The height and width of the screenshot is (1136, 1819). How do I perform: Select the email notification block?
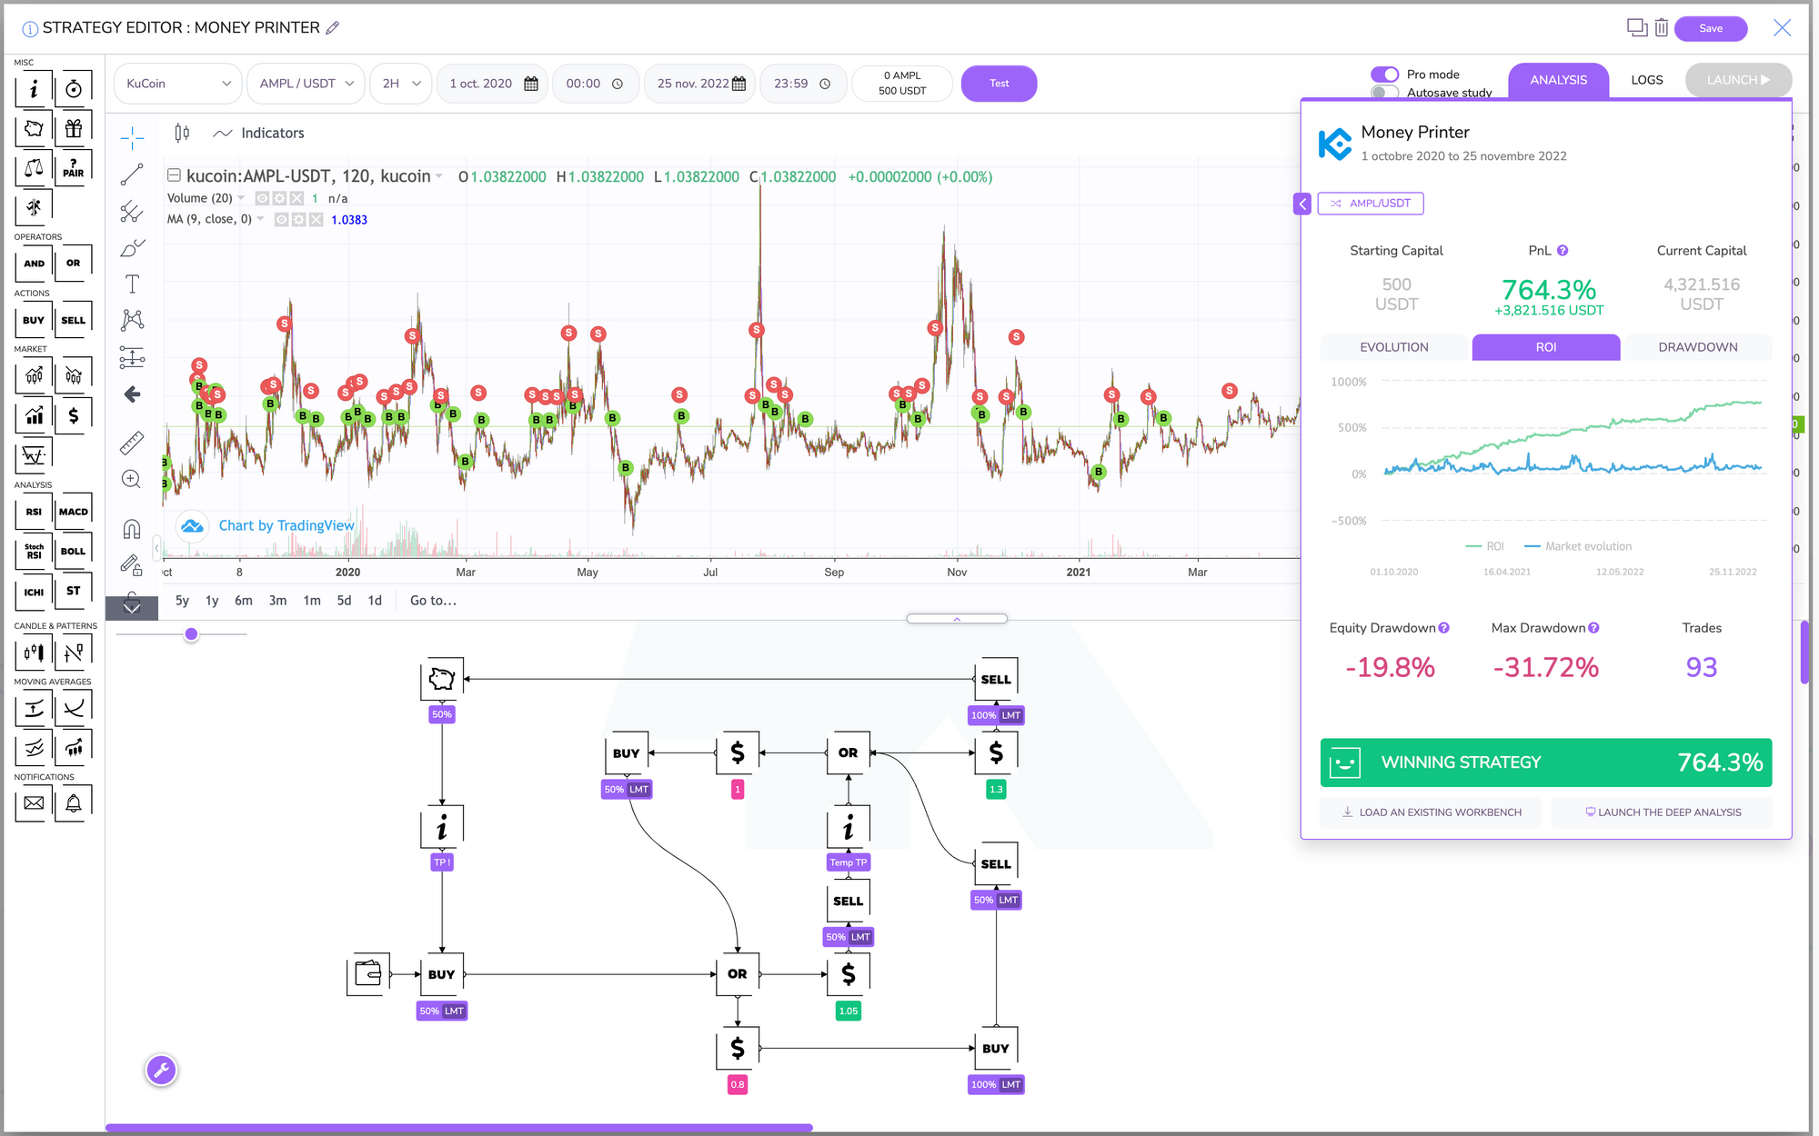34,803
